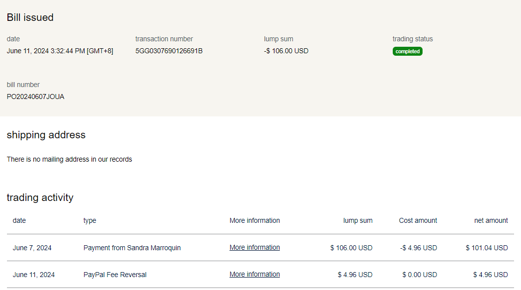Click the Cost amount column header
Viewport: 521px width, 290px height.
click(418, 220)
